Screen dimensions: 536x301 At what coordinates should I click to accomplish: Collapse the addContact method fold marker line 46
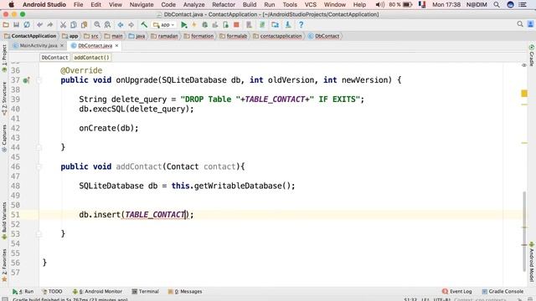tap(39, 167)
